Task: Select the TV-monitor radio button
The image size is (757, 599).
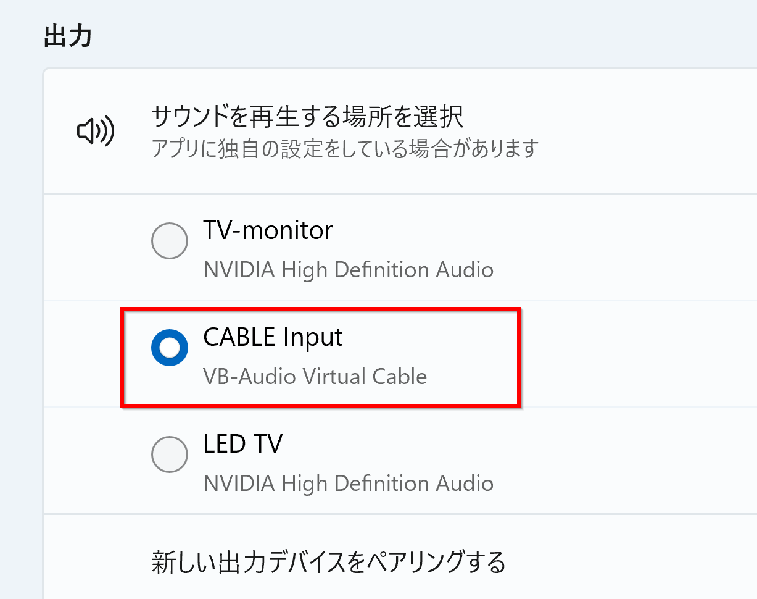Action: (x=170, y=241)
